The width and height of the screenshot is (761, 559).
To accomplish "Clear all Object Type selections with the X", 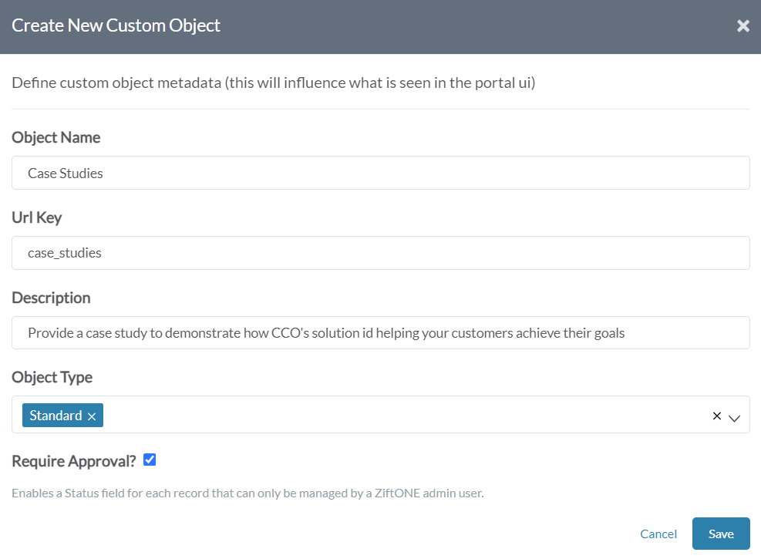I will pyautogui.click(x=716, y=415).
